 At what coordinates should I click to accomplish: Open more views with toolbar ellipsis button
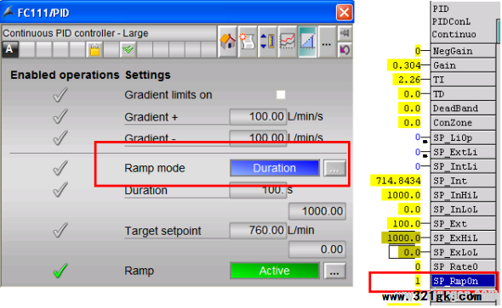click(x=326, y=42)
